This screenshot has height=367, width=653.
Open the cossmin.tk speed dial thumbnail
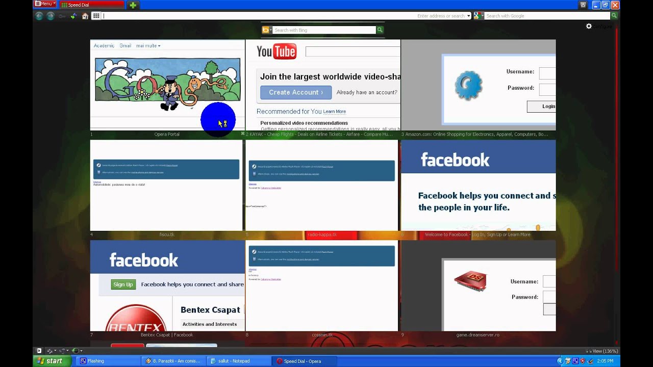[322, 286]
